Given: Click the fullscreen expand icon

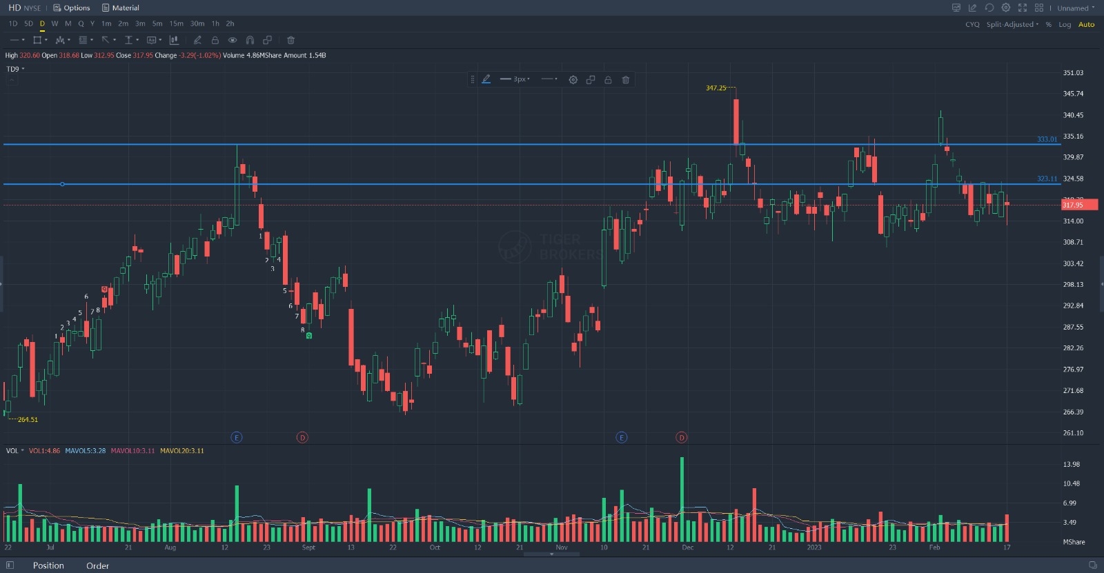Looking at the screenshot, I should point(1022,8).
